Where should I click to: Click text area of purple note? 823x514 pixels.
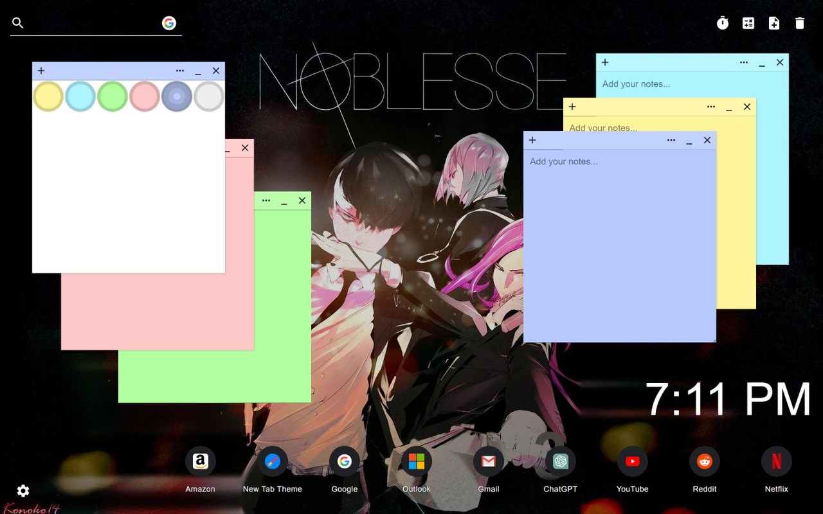coord(620,245)
